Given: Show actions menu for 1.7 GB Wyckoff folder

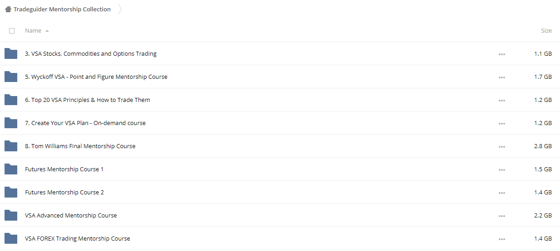Looking at the screenshot, I should tap(501, 77).
